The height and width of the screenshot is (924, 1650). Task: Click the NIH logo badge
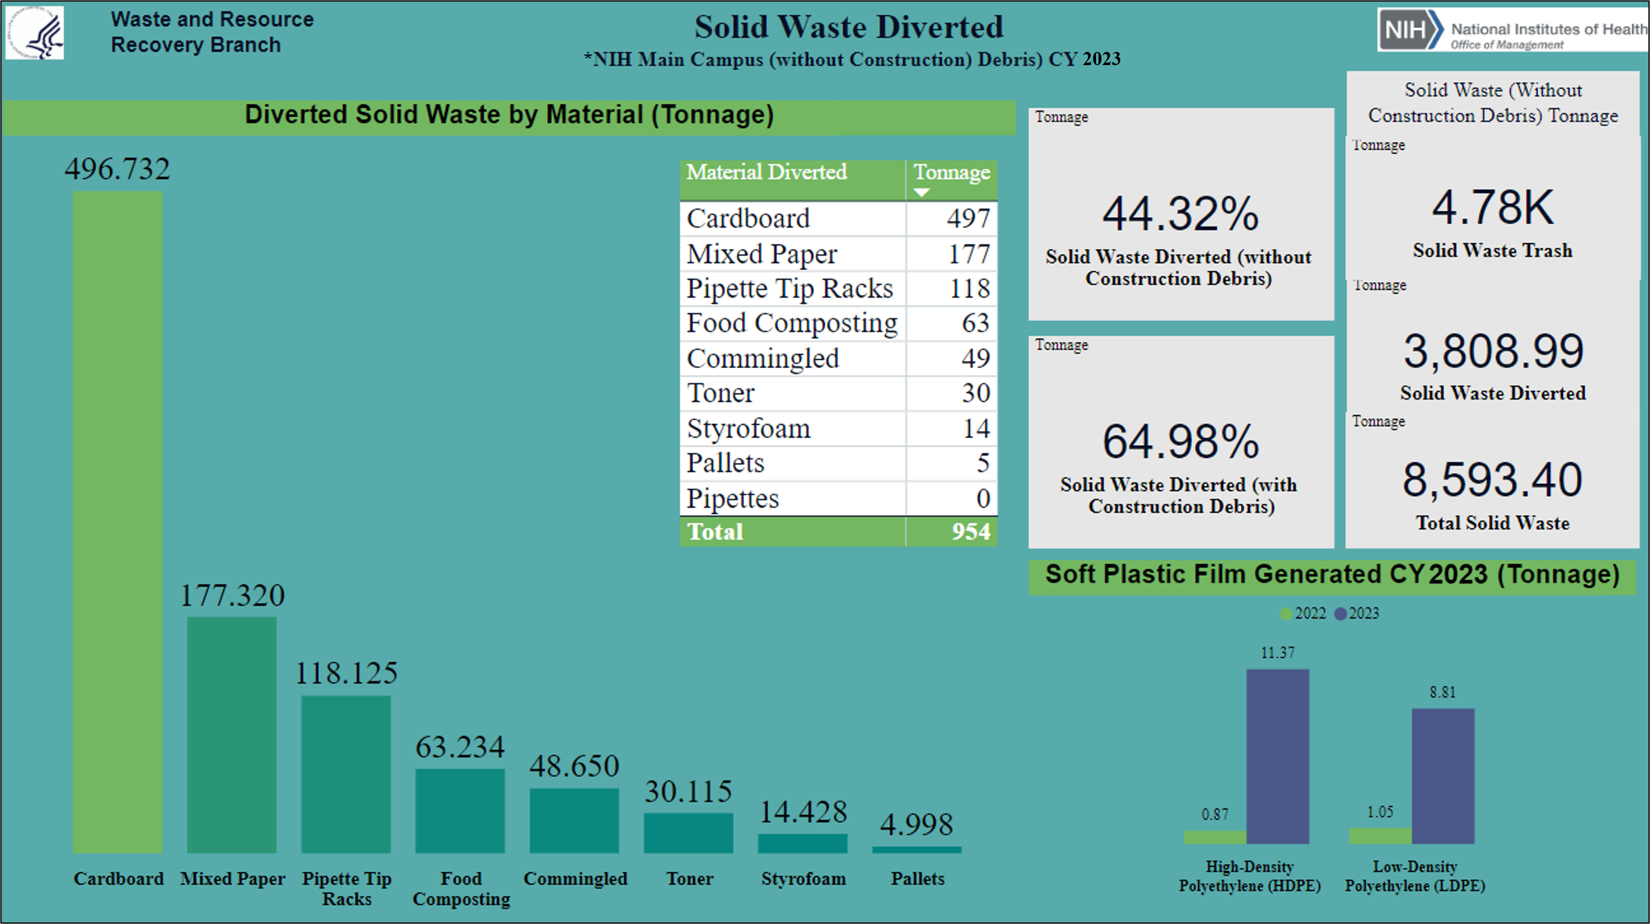[x=1411, y=29]
